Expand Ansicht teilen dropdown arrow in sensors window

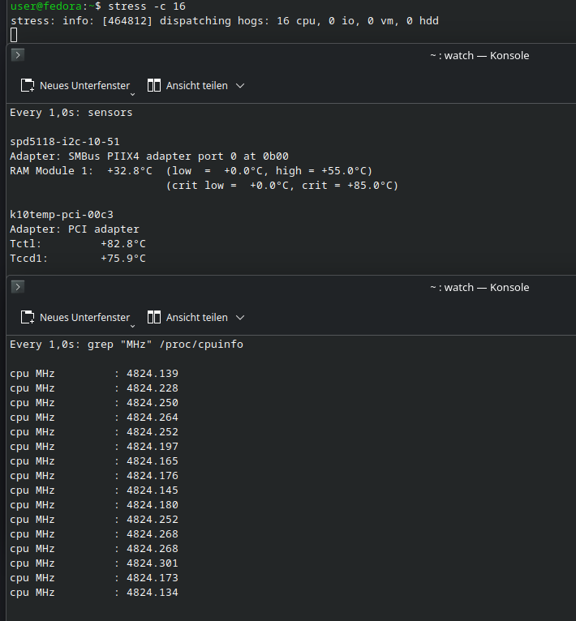click(x=240, y=86)
